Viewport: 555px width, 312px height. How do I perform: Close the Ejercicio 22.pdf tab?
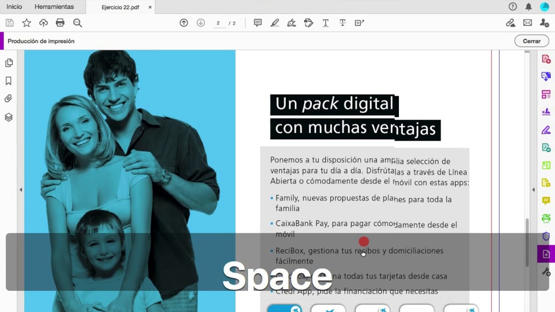(x=150, y=7)
